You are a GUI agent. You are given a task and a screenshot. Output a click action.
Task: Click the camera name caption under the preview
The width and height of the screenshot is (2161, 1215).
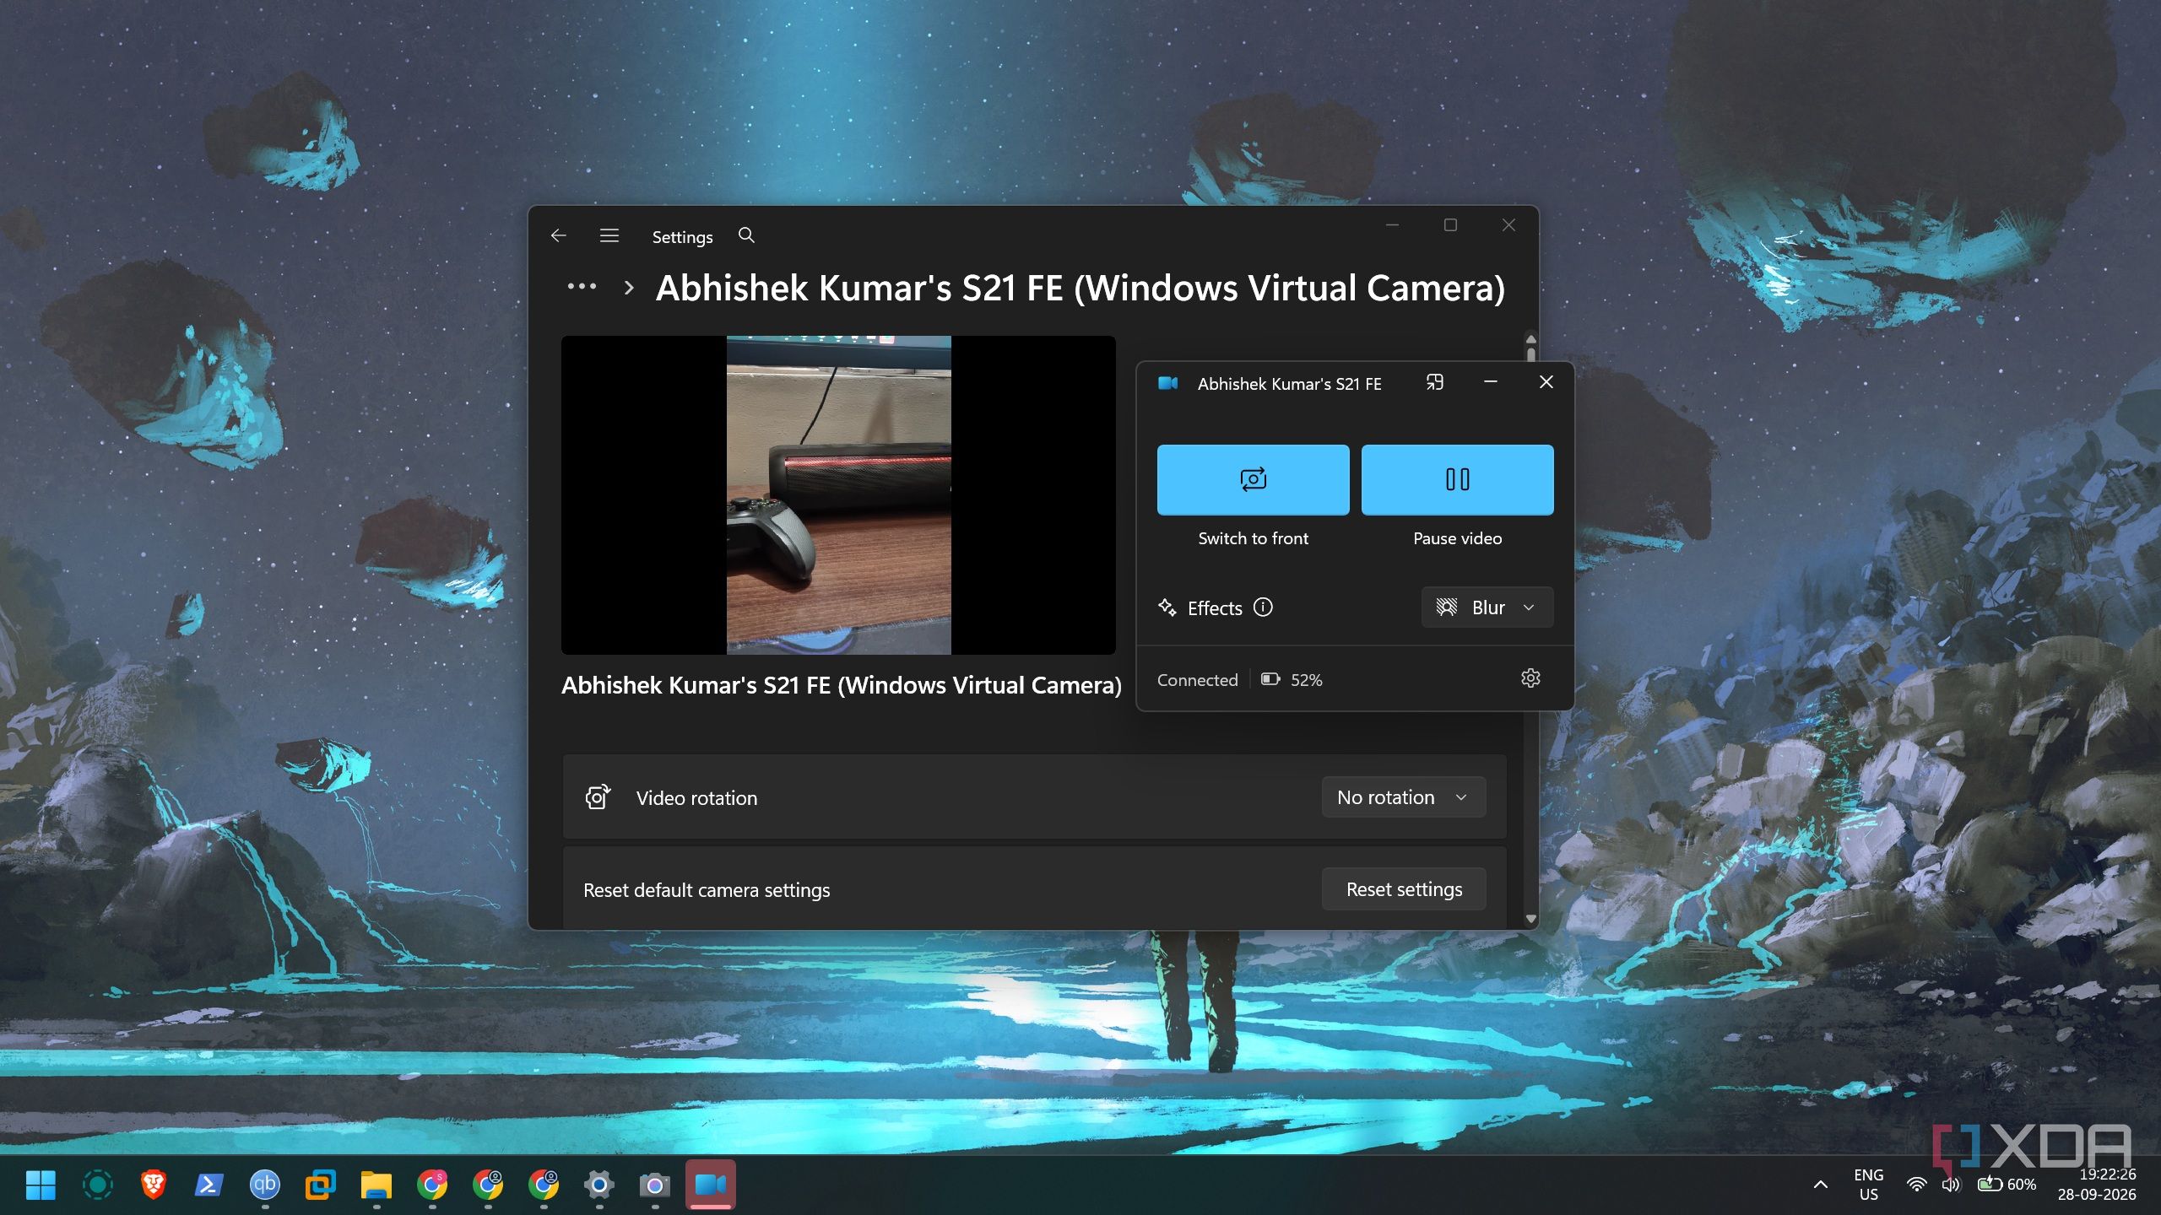click(x=842, y=685)
